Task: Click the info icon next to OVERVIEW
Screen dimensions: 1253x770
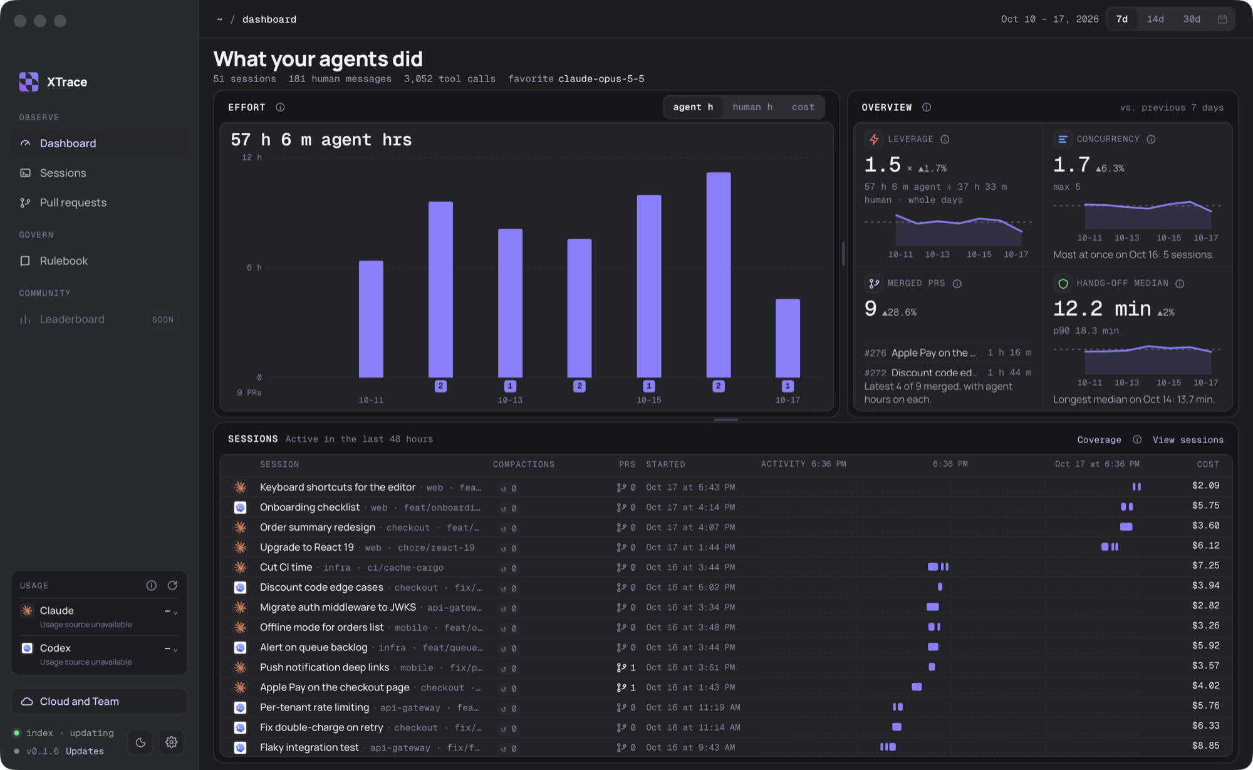Action: click(x=926, y=107)
